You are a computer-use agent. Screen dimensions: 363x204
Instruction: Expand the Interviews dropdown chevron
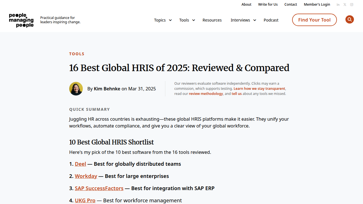coord(254,20)
